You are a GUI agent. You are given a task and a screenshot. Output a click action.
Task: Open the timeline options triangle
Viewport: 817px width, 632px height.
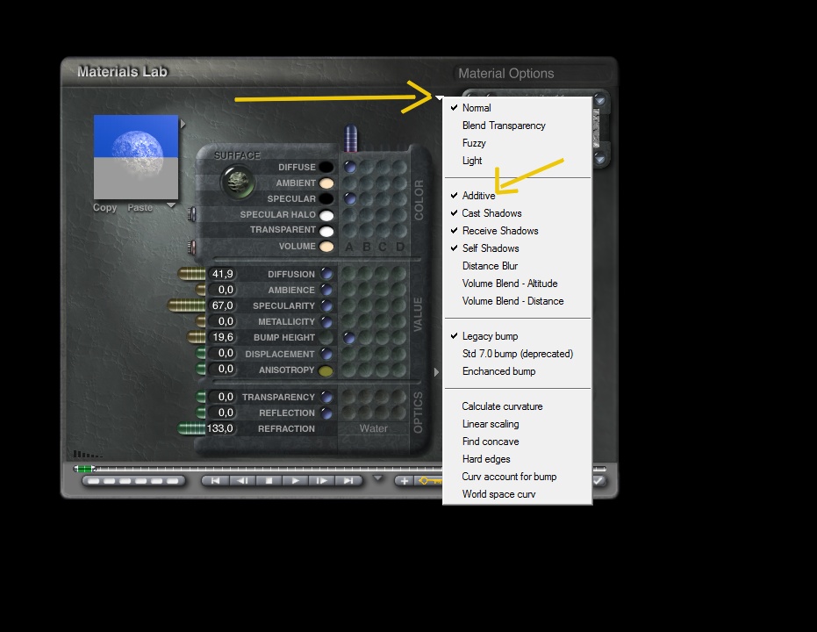coord(377,478)
